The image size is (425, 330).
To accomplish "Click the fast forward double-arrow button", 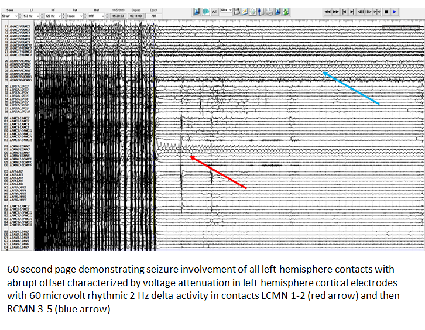I will [336, 12].
